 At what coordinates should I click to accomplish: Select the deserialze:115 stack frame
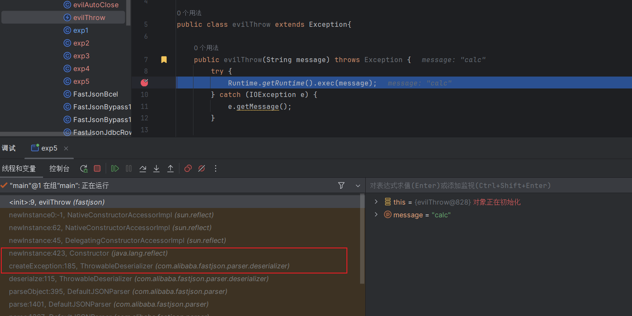click(180, 279)
